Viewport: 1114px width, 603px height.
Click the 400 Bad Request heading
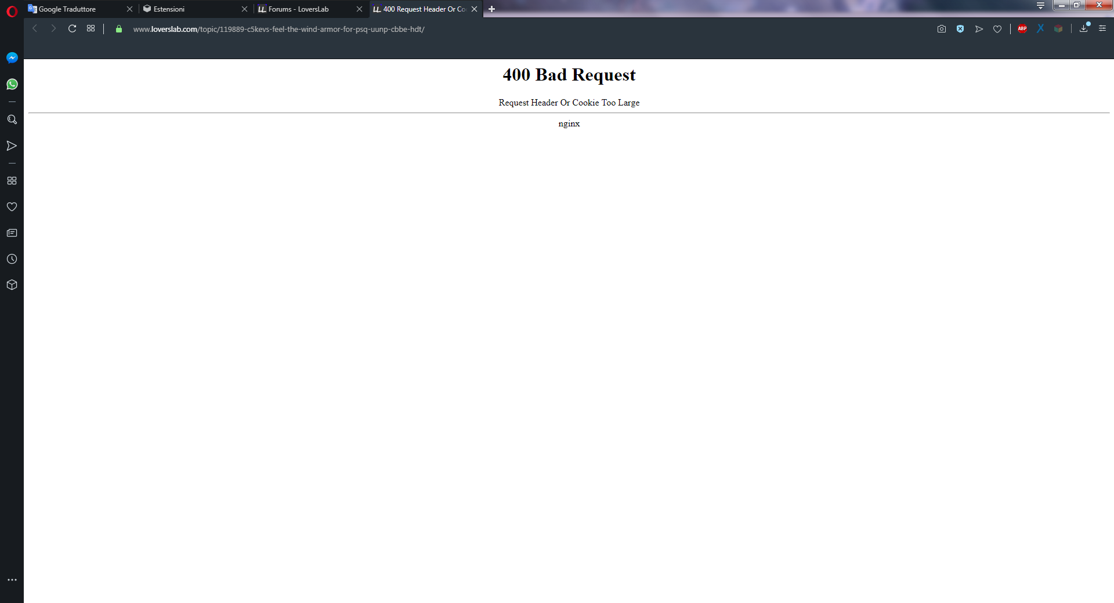coord(569,75)
